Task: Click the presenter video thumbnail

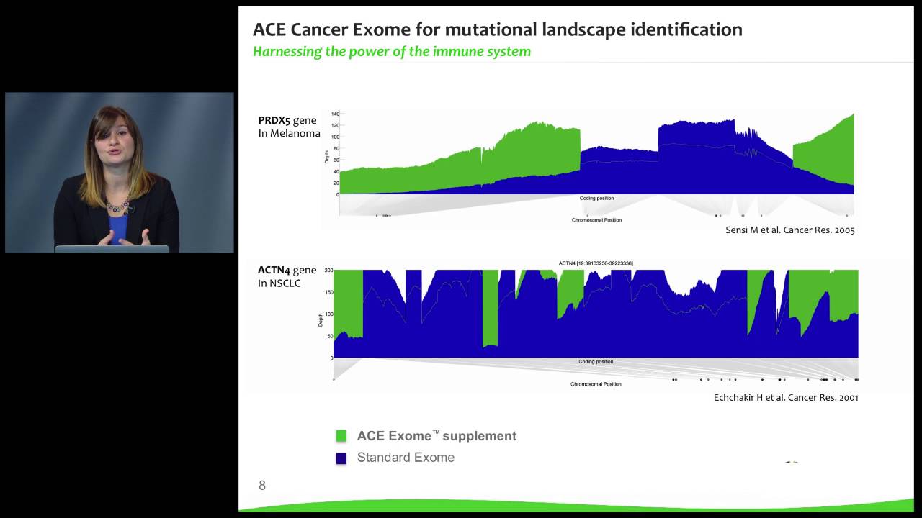Action: pyautogui.click(x=120, y=173)
